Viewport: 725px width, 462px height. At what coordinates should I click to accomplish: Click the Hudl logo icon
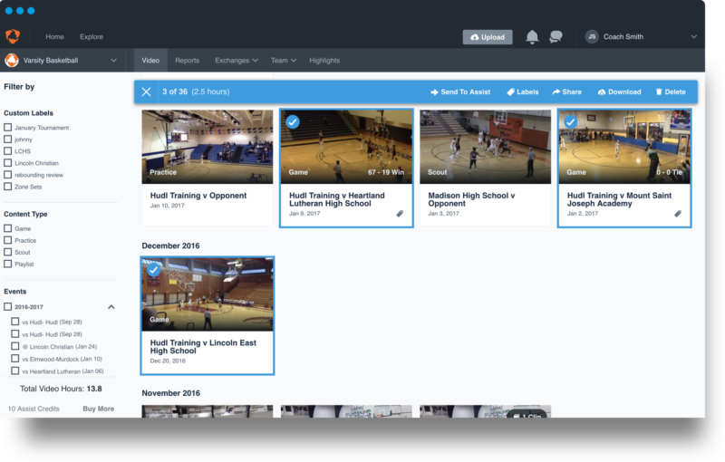13,36
